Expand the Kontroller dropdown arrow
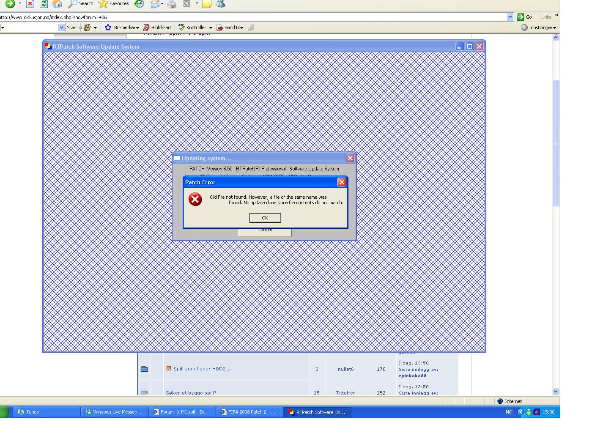The height and width of the screenshot is (444, 592). (x=211, y=28)
